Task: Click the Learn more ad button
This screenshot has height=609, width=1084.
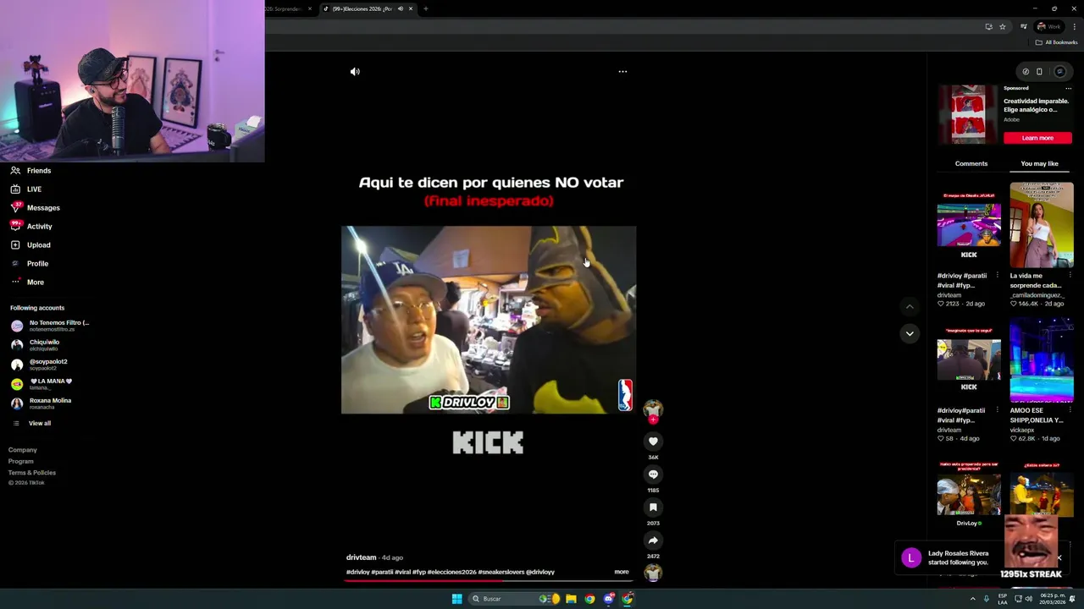Action: (1037, 138)
